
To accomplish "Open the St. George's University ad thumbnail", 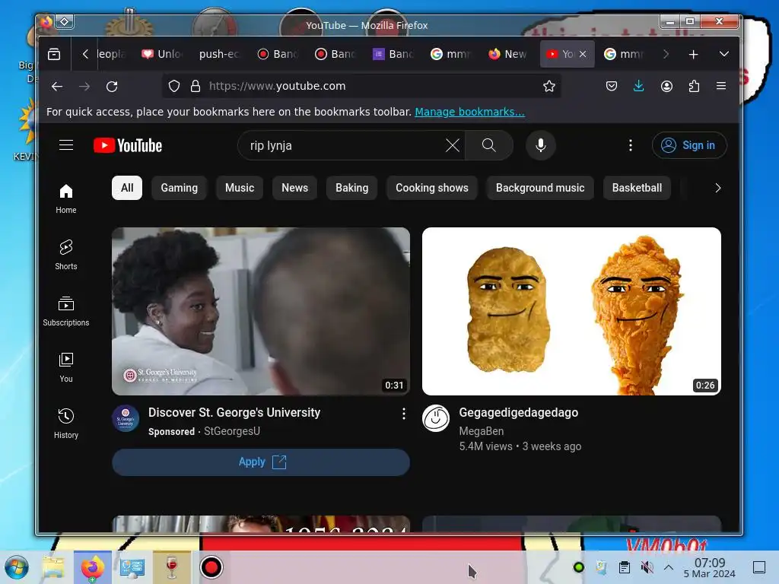I will click(x=261, y=311).
